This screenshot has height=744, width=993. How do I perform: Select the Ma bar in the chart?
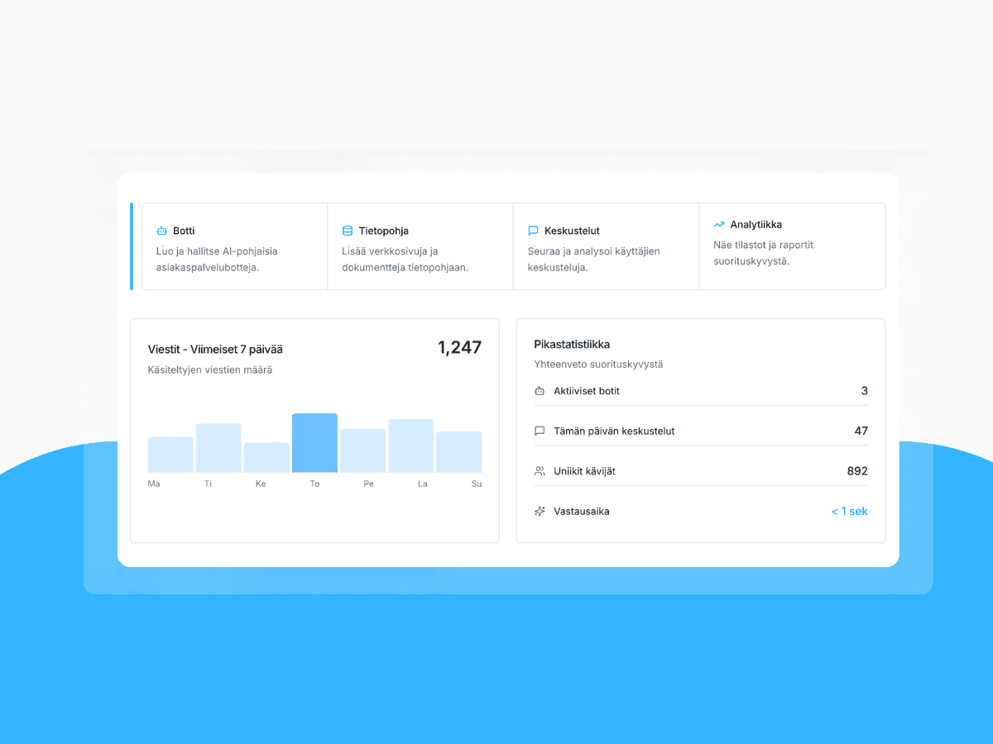[x=170, y=455]
